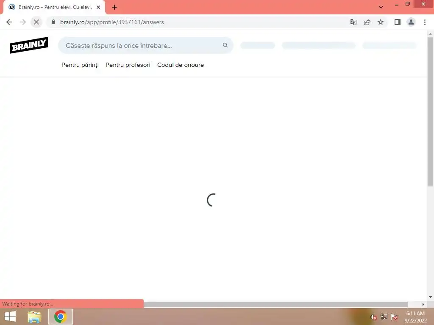Click the address bar URL

coord(112,22)
